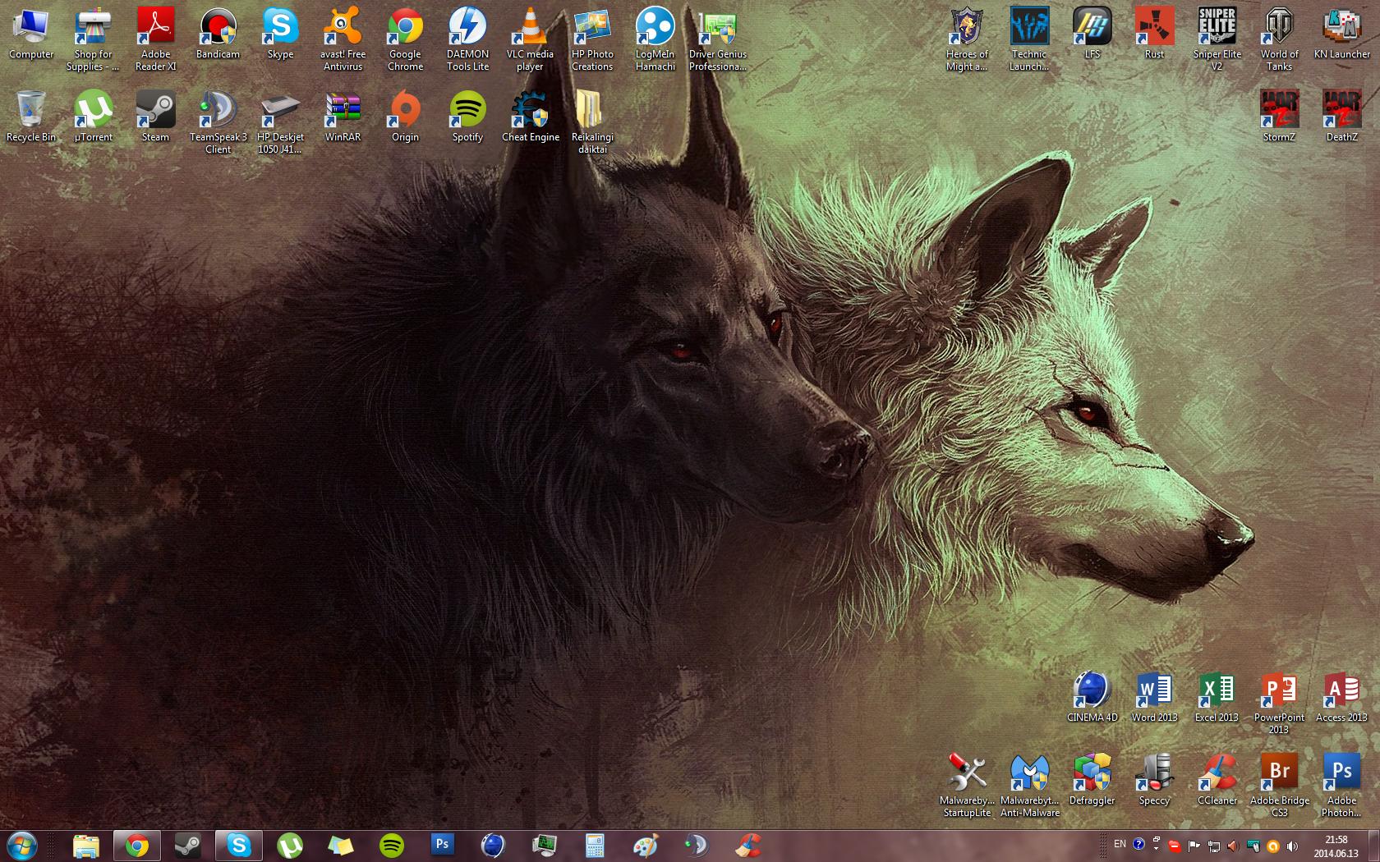Select the StormZ desktop icon
The image size is (1380, 862).
(1280, 117)
